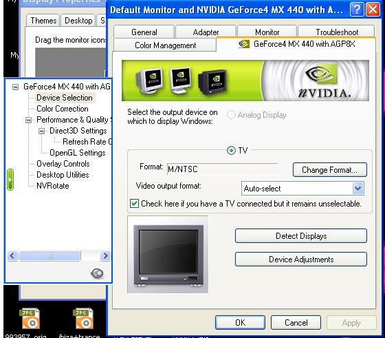This screenshot has width=385, height=338.
Task: Select Color Correction in the tree
Action: click(x=63, y=109)
